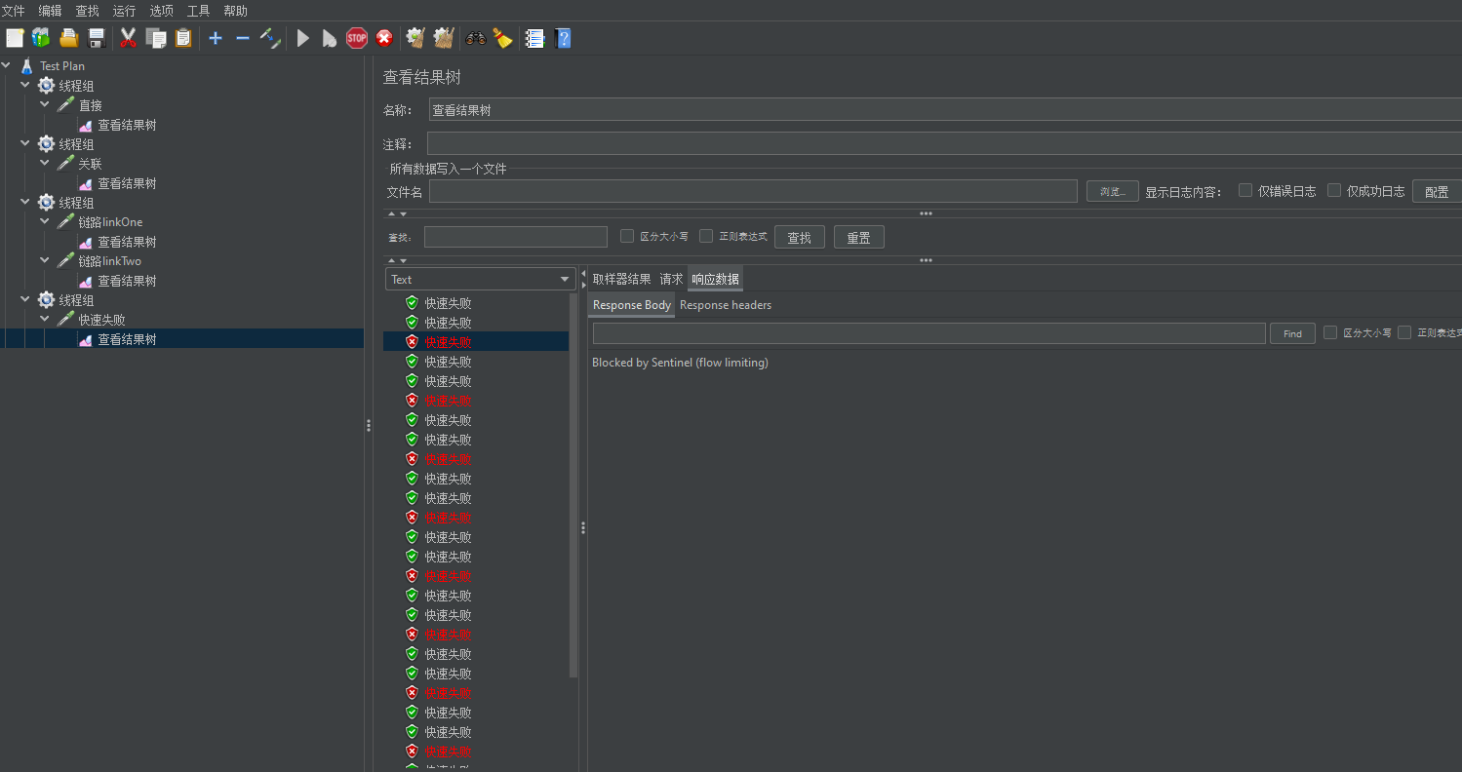Click the Clear All double-broom icon
Image resolution: width=1462 pixels, height=772 pixels.
(x=444, y=38)
